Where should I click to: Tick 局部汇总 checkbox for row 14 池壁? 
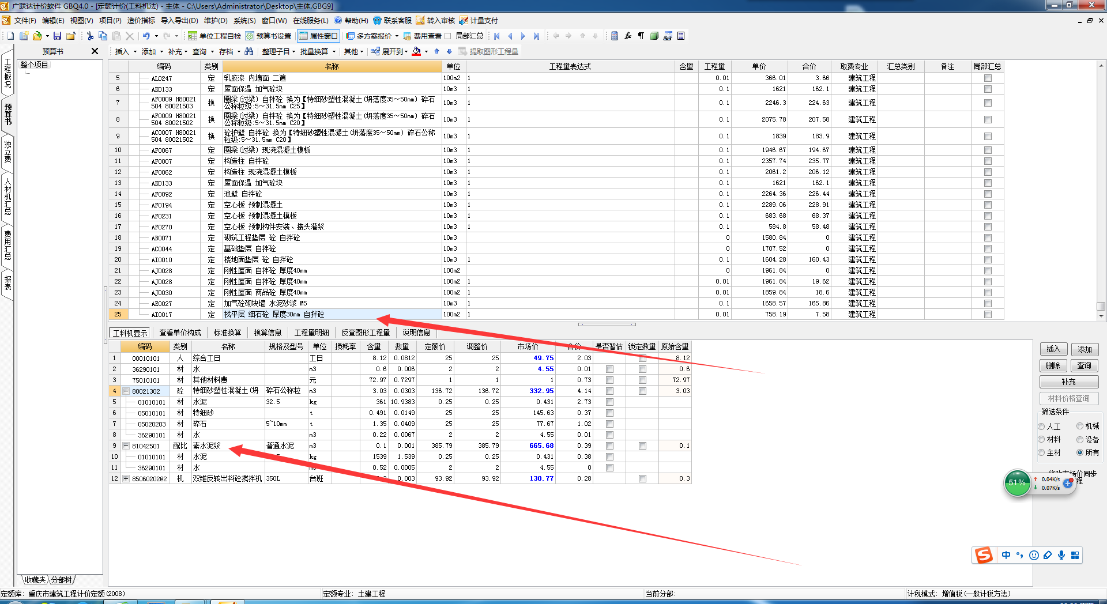pyautogui.click(x=988, y=194)
